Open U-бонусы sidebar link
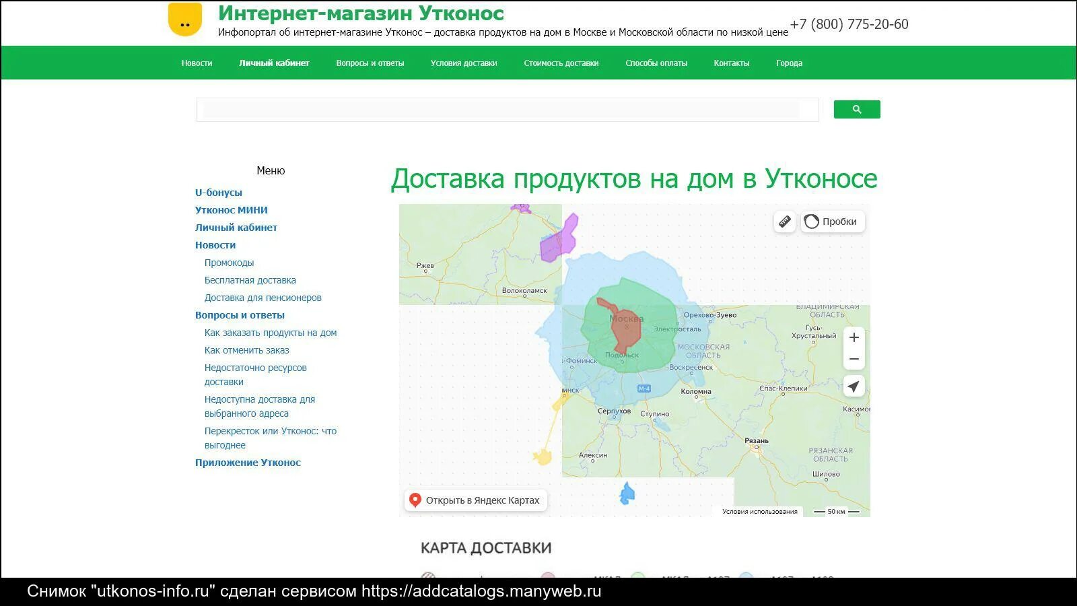This screenshot has width=1077, height=606. click(219, 193)
